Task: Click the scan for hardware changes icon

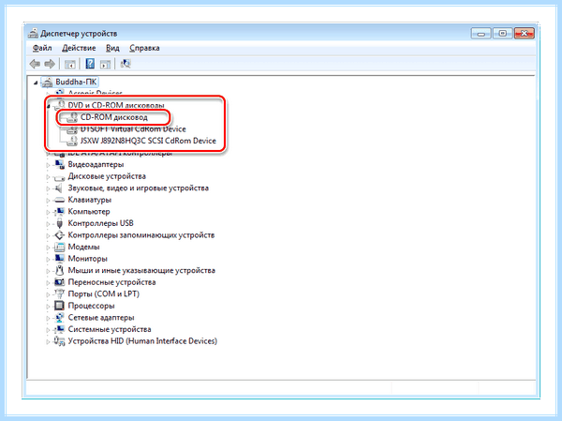Action: (x=126, y=65)
